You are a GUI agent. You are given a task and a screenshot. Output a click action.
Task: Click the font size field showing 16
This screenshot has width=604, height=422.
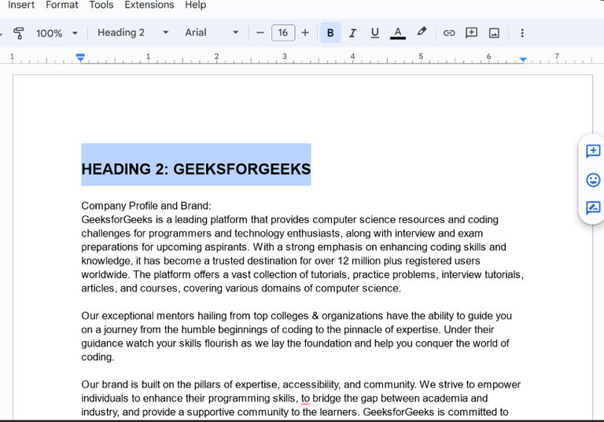[283, 33]
